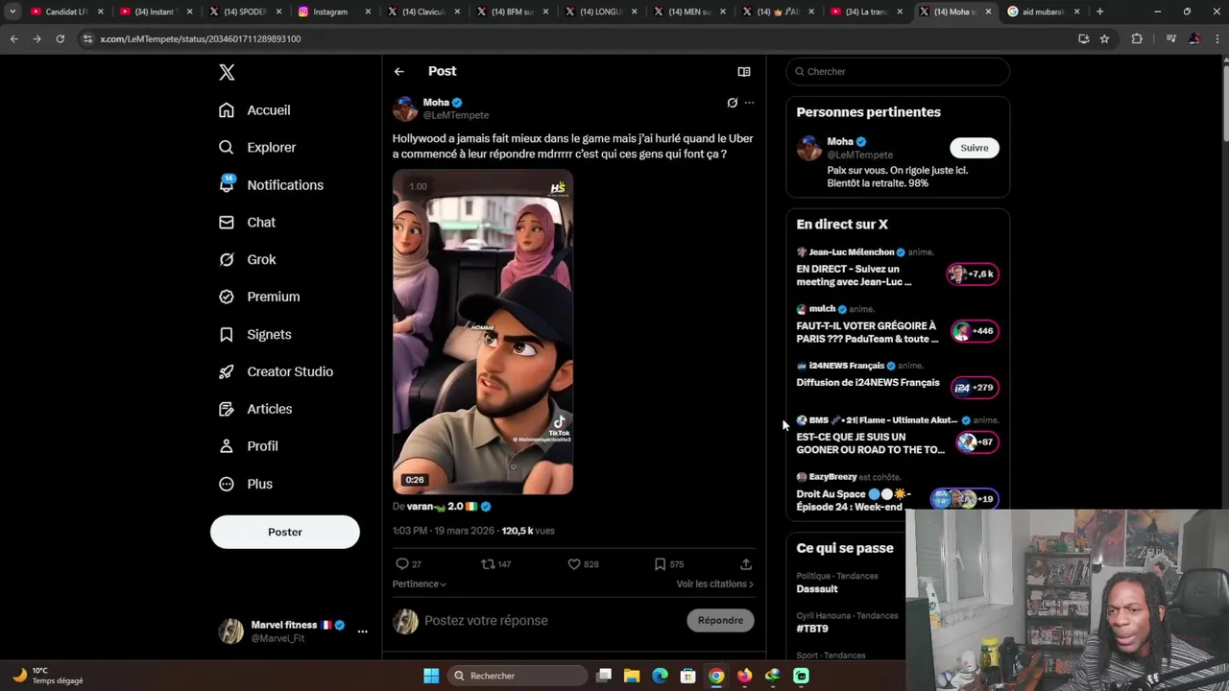The height and width of the screenshot is (691, 1229).
Task: Reply icon with 27 comments
Action: [409, 564]
